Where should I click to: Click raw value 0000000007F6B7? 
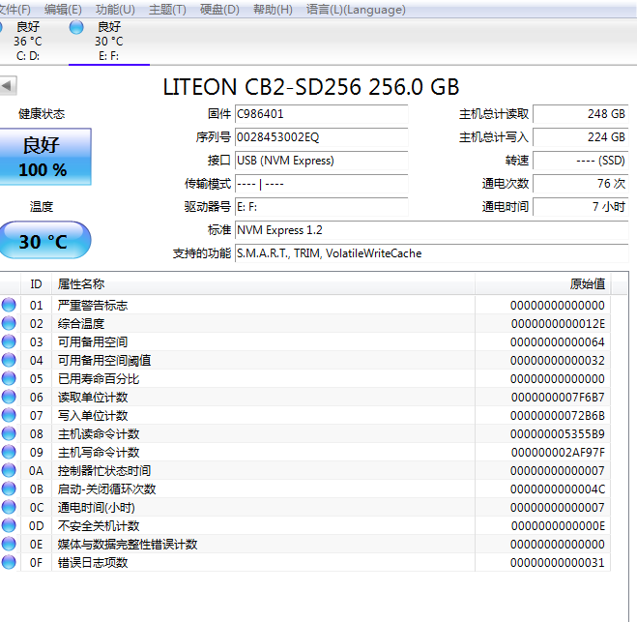click(558, 398)
